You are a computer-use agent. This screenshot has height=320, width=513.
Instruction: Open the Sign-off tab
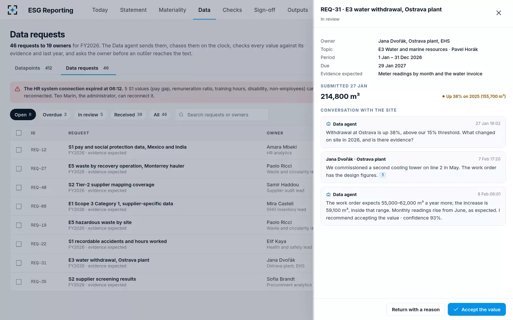[265, 10]
